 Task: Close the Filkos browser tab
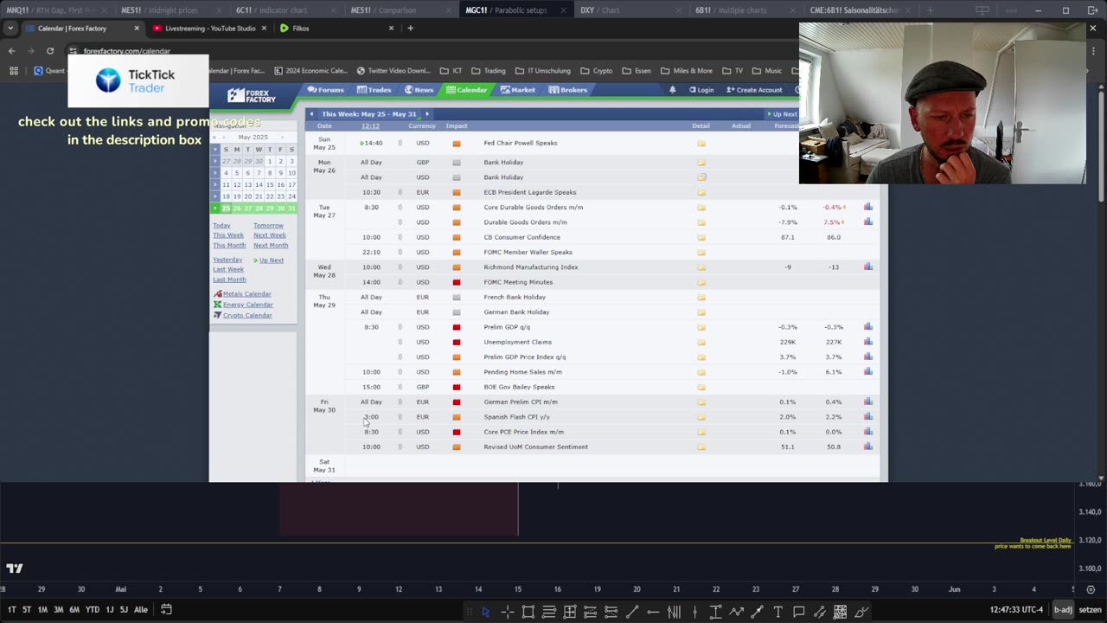pos(391,28)
